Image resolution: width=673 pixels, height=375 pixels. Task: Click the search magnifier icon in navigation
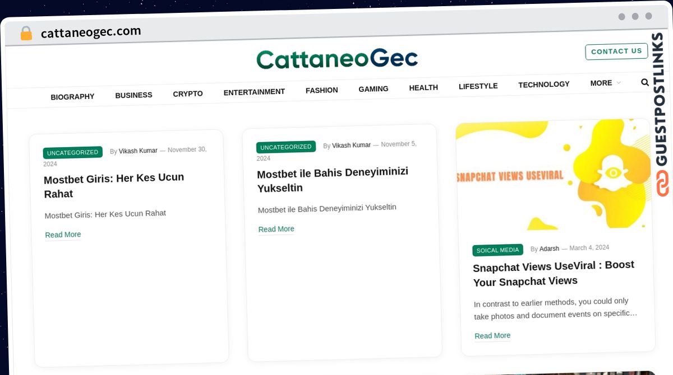pyautogui.click(x=645, y=82)
